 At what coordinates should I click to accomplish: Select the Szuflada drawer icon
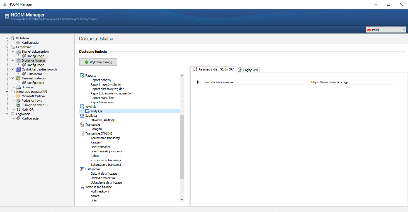click(x=82, y=116)
